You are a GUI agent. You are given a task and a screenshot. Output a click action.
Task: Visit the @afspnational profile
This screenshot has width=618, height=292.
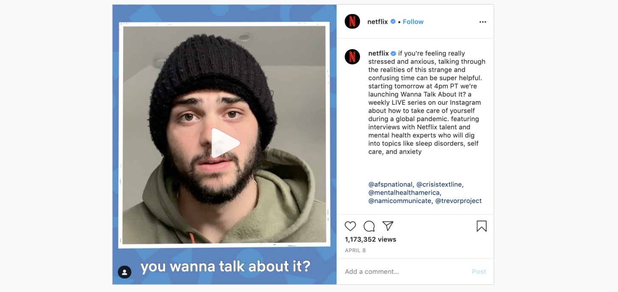click(x=390, y=184)
